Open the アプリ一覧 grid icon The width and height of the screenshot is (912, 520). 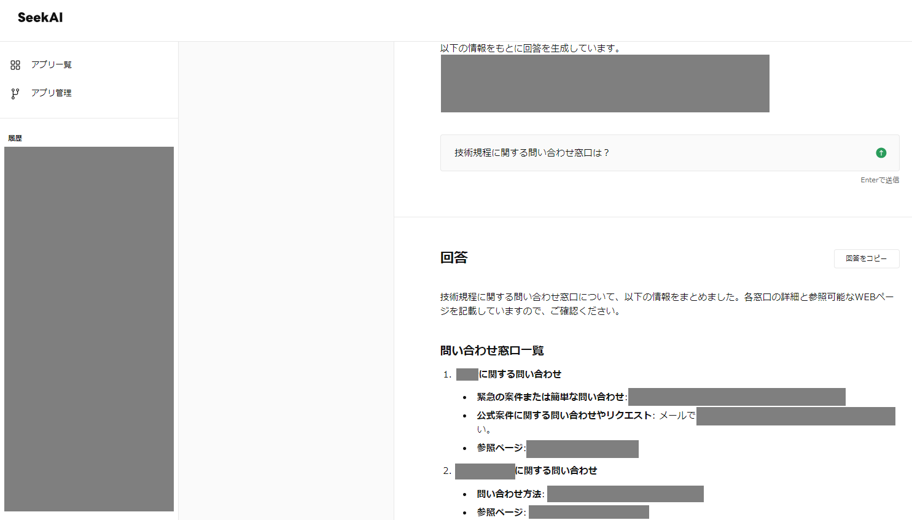point(15,64)
